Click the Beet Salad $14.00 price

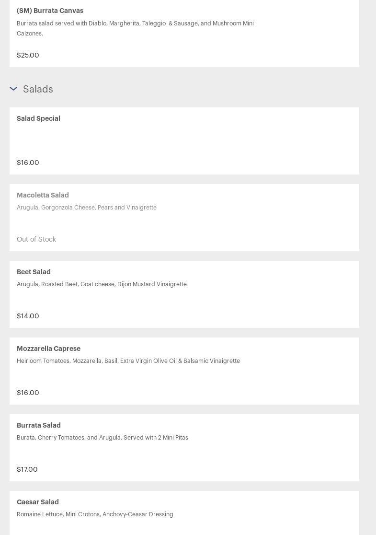pos(28,316)
